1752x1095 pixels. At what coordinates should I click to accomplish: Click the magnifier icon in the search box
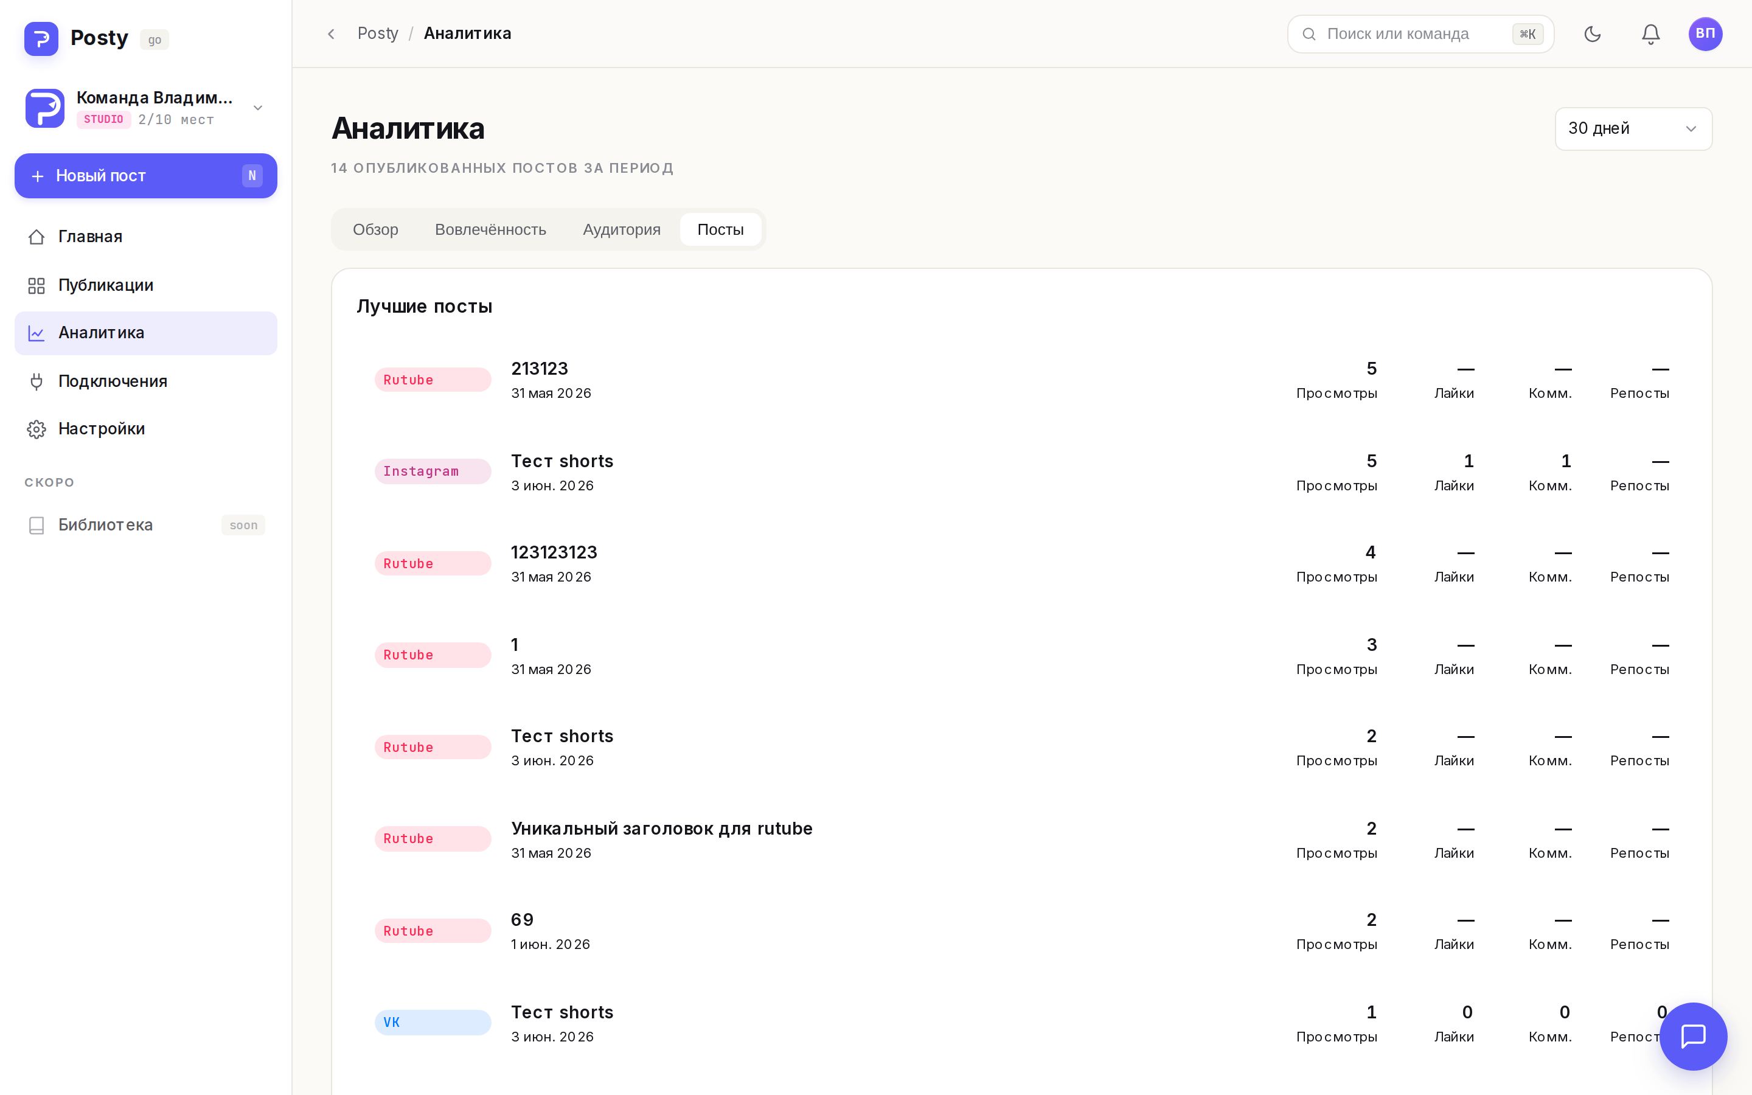(x=1309, y=34)
